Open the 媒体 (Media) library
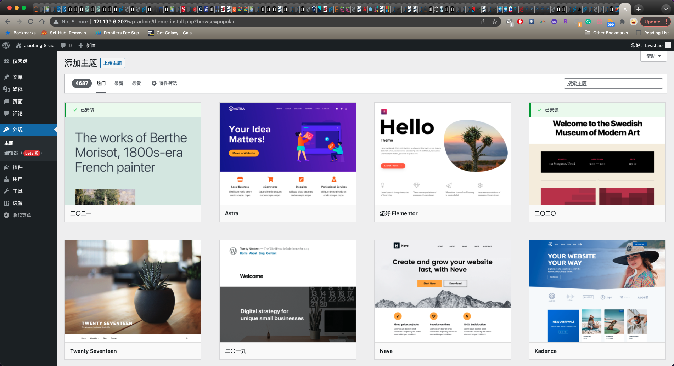 click(x=17, y=89)
